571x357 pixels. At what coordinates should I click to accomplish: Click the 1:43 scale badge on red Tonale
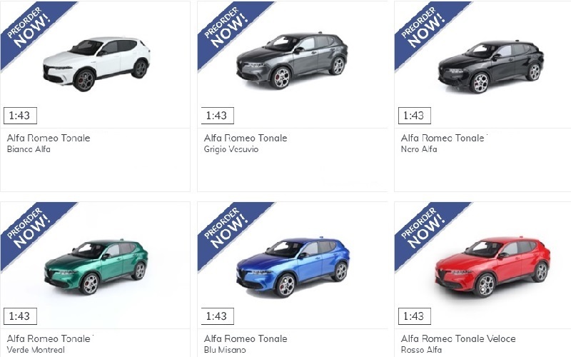pyautogui.click(x=415, y=316)
